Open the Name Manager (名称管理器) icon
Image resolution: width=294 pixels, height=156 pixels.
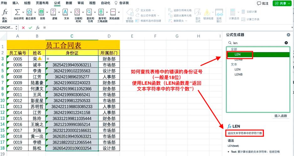coord(130,12)
